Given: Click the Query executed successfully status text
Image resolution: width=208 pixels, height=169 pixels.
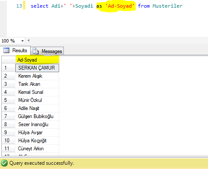Looking at the screenshot, I should pos(42,163).
